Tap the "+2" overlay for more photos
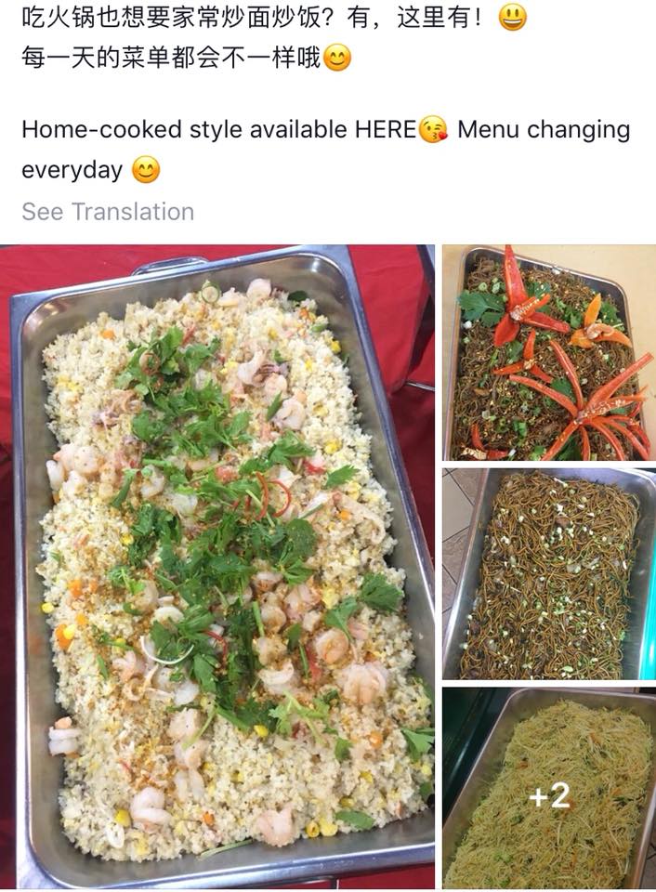Viewport: 656px width, 892px height. point(549,795)
